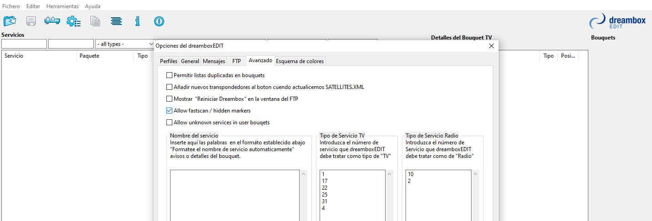
Task: Enable 'Permitir listas duplicadas en bouquets'
Action: coord(170,75)
